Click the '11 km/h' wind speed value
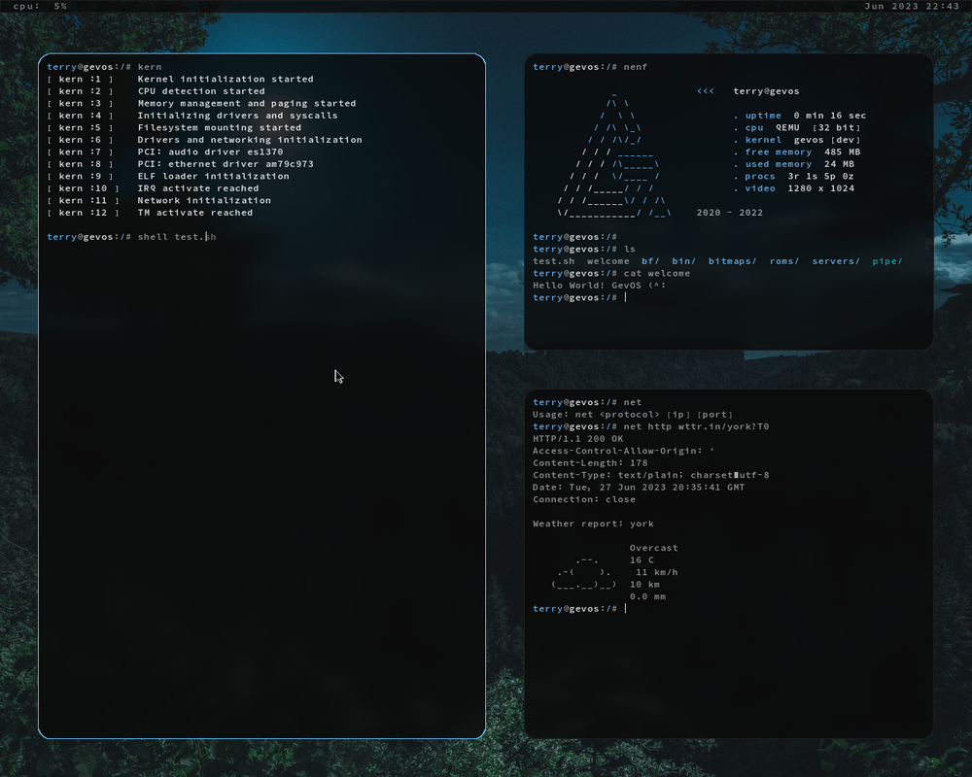Viewport: 972px width, 777px height. [x=657, y=572]
